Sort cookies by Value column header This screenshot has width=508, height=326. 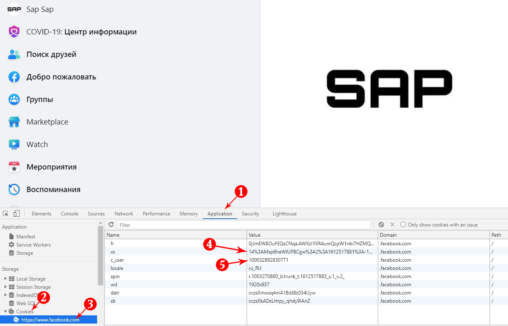click(x=313, y=235)
